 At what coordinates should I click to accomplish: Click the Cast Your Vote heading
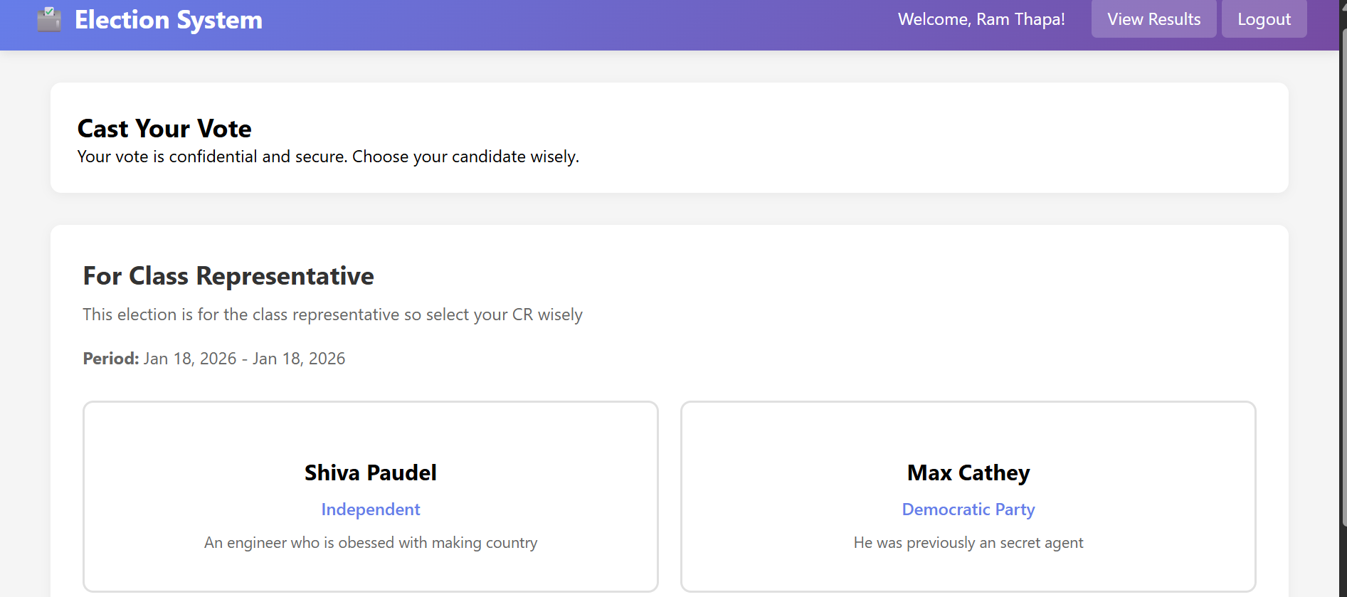click(164, 129)
